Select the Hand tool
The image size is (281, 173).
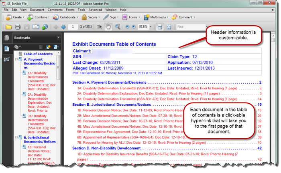[x=108, y=27]
